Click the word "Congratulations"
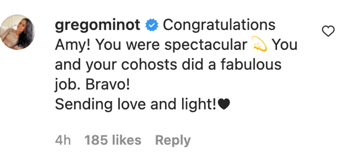This screenshot has width=343, height=161. 219,25
